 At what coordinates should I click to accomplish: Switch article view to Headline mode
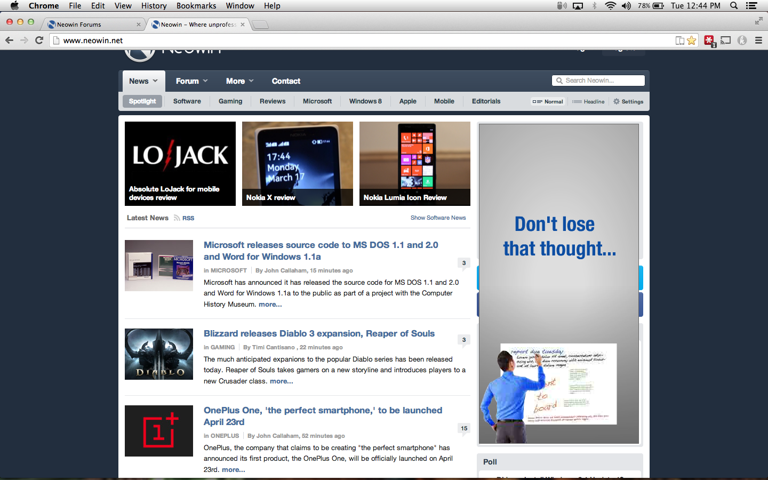click(588, 101)
